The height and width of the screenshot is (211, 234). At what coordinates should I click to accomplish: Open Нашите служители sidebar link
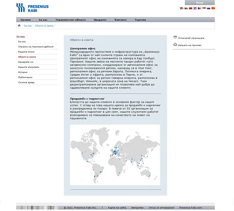pyautogui.click(x=29, y=67)
